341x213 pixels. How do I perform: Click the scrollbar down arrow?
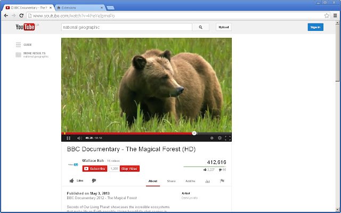pyautogui.click(x=337, y=210)
